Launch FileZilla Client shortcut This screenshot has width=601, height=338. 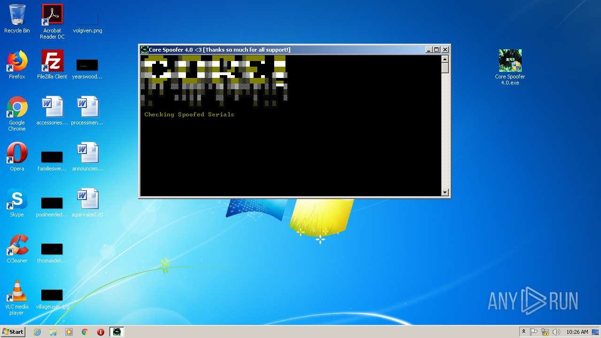[x=52, y=65]
